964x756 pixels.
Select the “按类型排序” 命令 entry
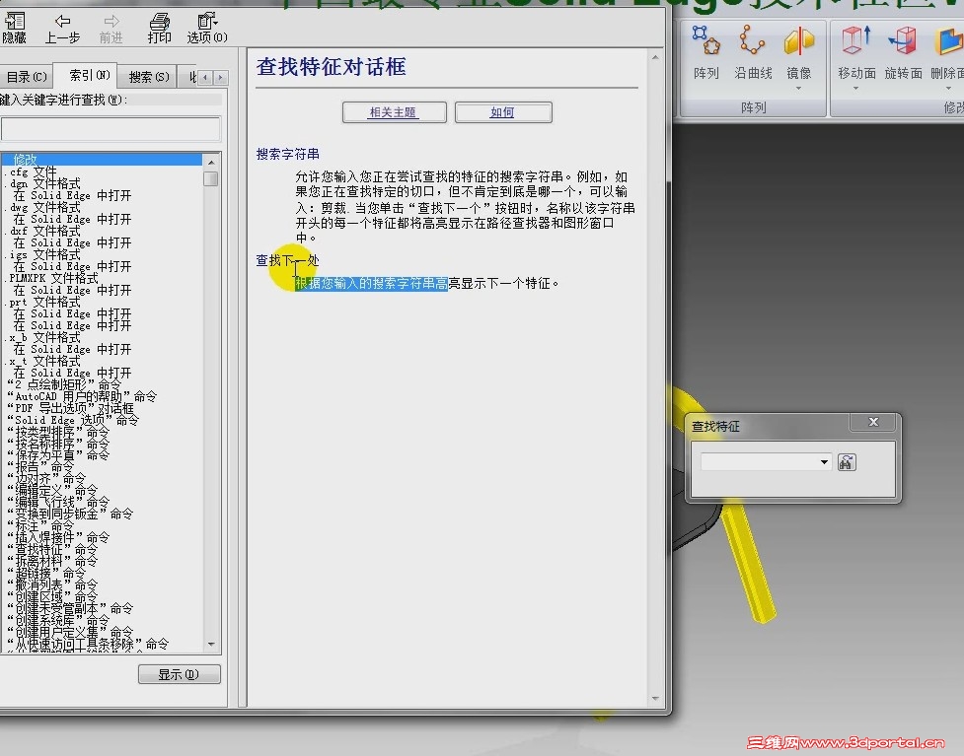(58, 432)
